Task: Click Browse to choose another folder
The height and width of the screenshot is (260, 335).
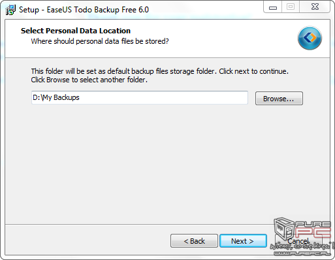Action: point(279,99)
